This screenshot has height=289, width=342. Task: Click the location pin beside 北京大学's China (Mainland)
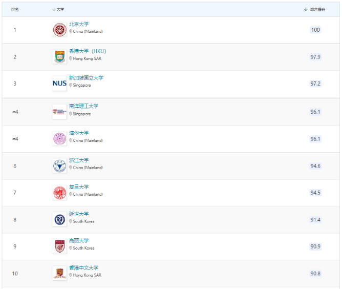pyautogui.click(x=71, y=31)
